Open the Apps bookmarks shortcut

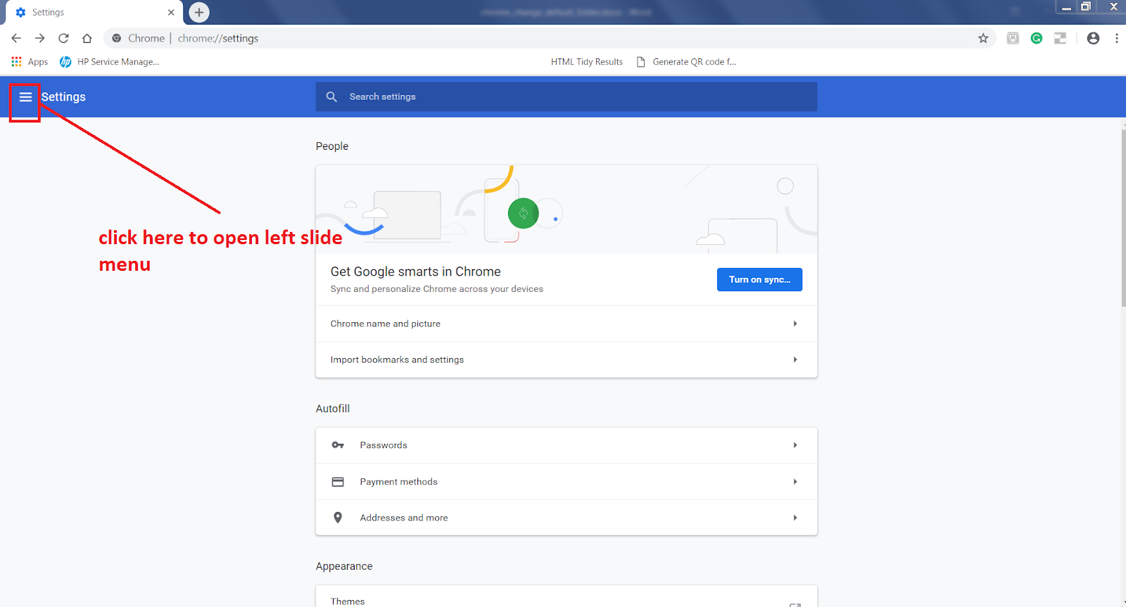coord(30,62)
